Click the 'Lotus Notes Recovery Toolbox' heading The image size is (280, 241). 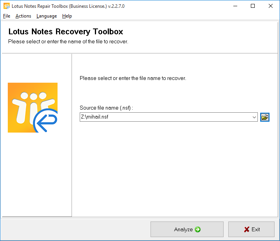(66, 32)
